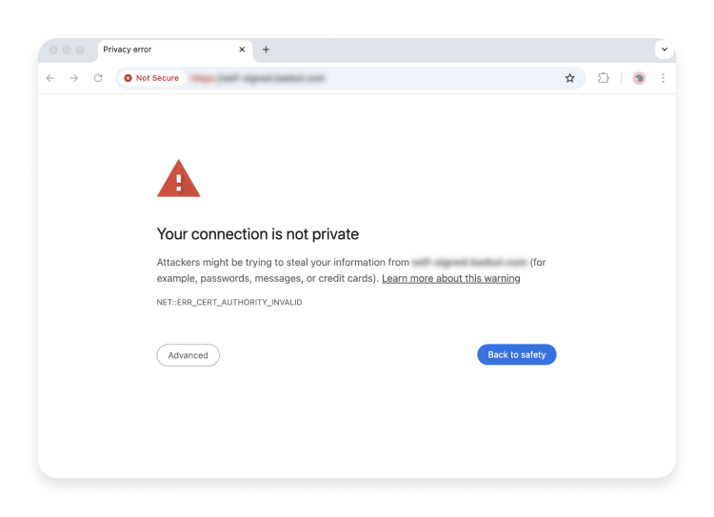
Task: Click the forward navigation arrow
Action: tap(73, 78)
